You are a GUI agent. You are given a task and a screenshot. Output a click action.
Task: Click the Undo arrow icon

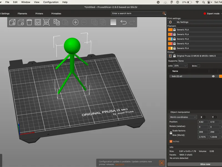(x=123, y=22)
